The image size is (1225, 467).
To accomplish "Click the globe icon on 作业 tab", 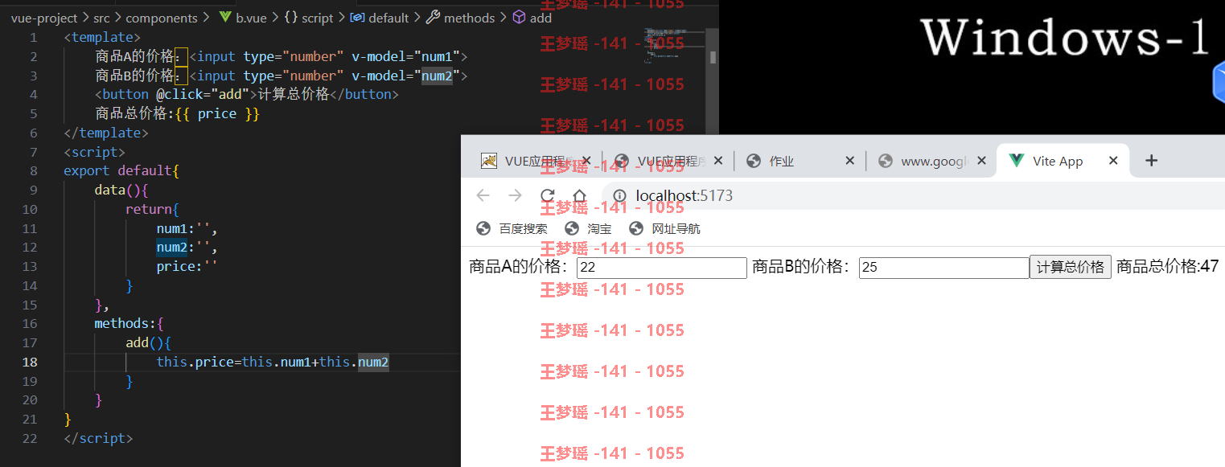I will pyautogui.click(x=753, y=161).
